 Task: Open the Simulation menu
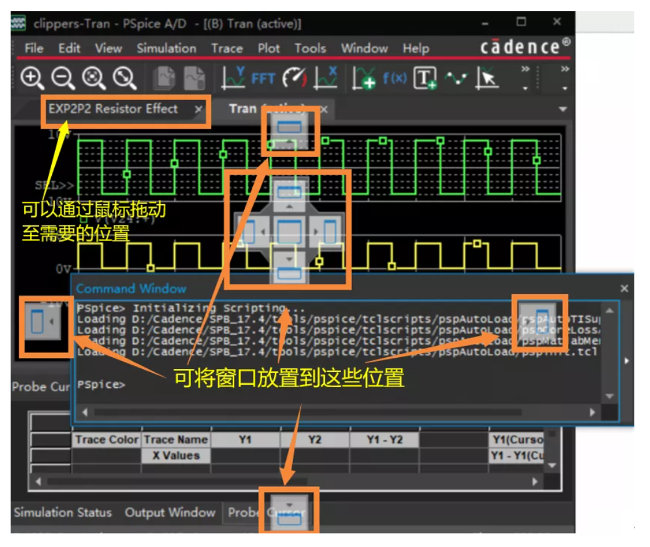167,48
